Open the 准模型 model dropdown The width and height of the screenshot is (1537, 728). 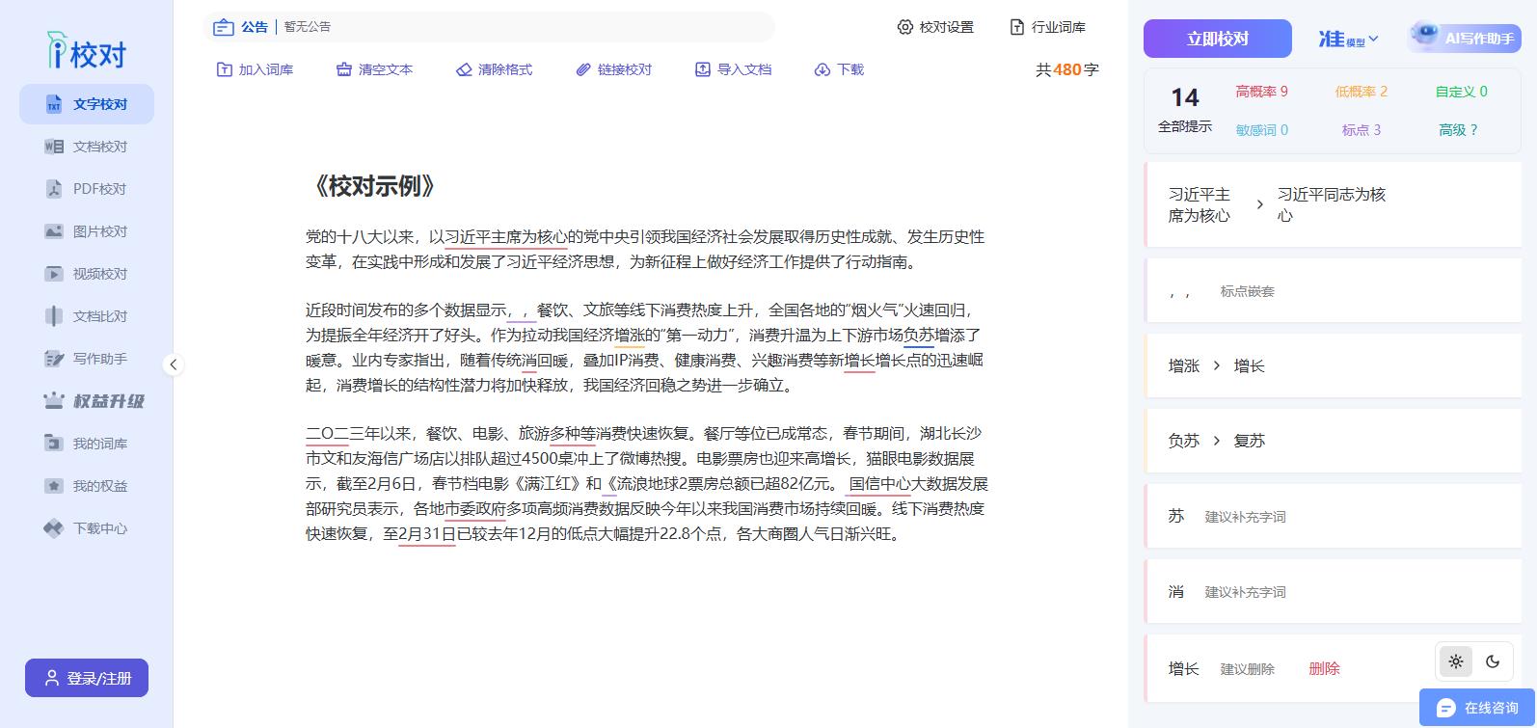(x=1348, y=39)
